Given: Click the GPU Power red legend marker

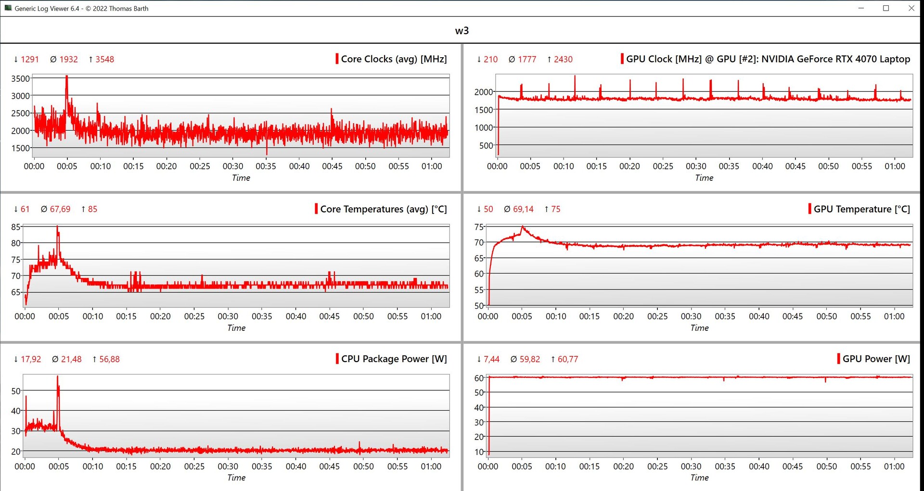Looking at the screenshot, I should 838,359.
